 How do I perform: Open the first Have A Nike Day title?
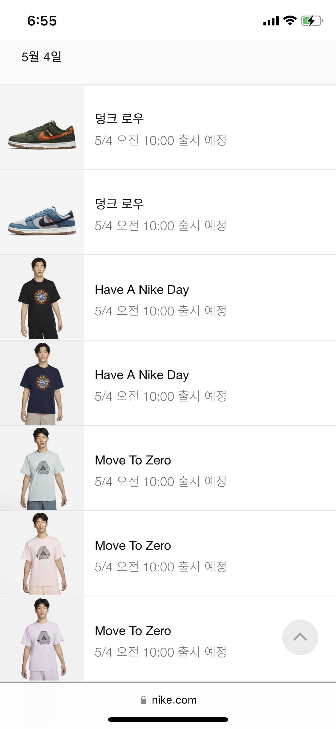[x=142, y=290]
